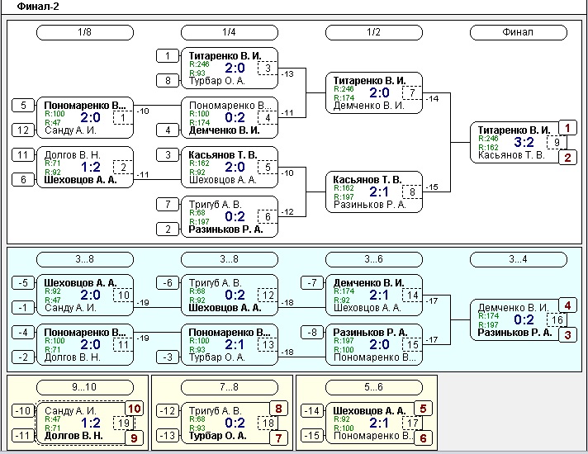The height and width of the screenshot is (454, 588).
Task: Click dashed match number 7 in Титаренко–Демченко semifinal
Action: [412, 93]
